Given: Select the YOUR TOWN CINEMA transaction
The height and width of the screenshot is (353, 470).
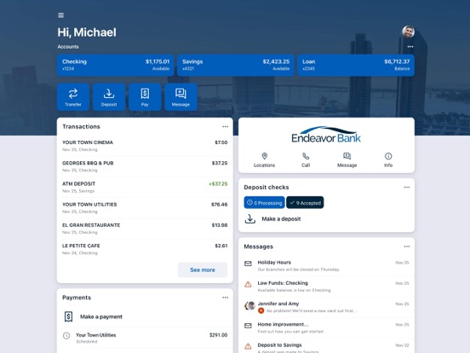Looking at the screenshot, I should click(x=145, y=146).
